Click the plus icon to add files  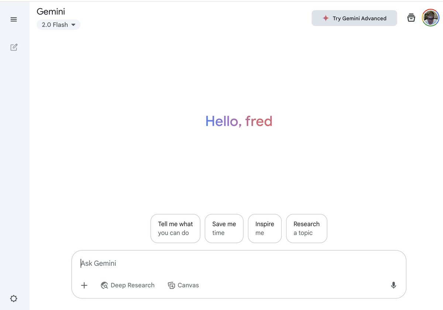point(84,285)
